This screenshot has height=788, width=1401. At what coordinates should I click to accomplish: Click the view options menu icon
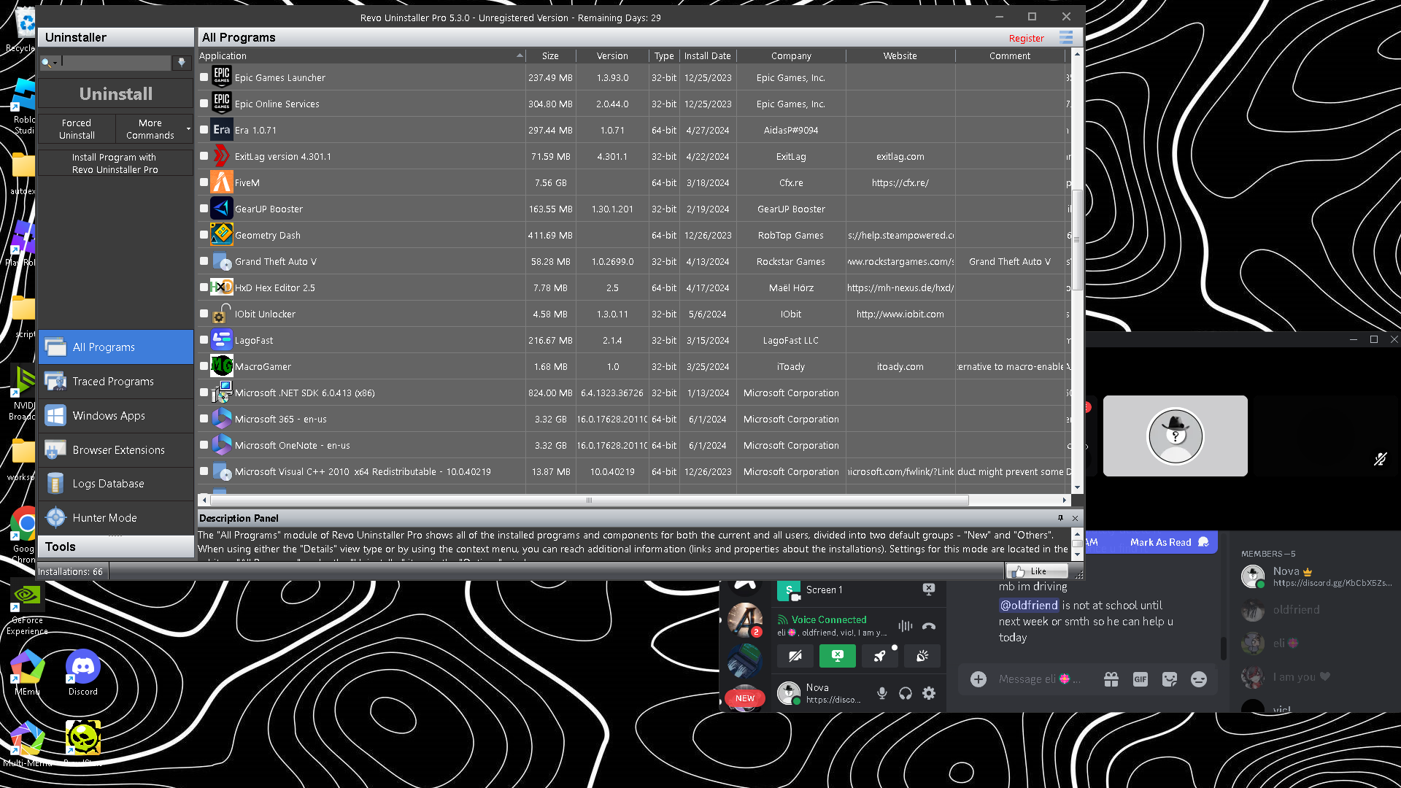[1066, 38]
